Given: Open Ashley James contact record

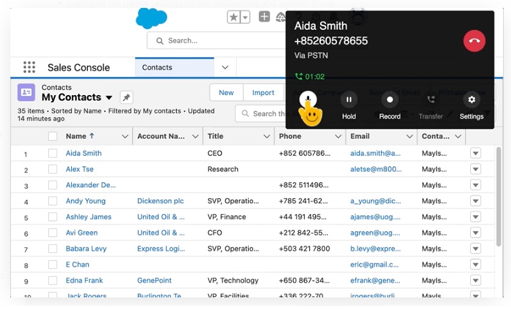Looking at the screenshot, I should point(88,217).
